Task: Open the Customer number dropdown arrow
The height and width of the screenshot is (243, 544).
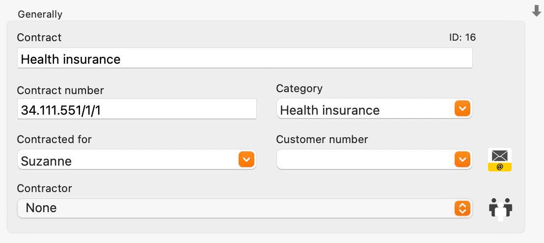Action: 462,160
